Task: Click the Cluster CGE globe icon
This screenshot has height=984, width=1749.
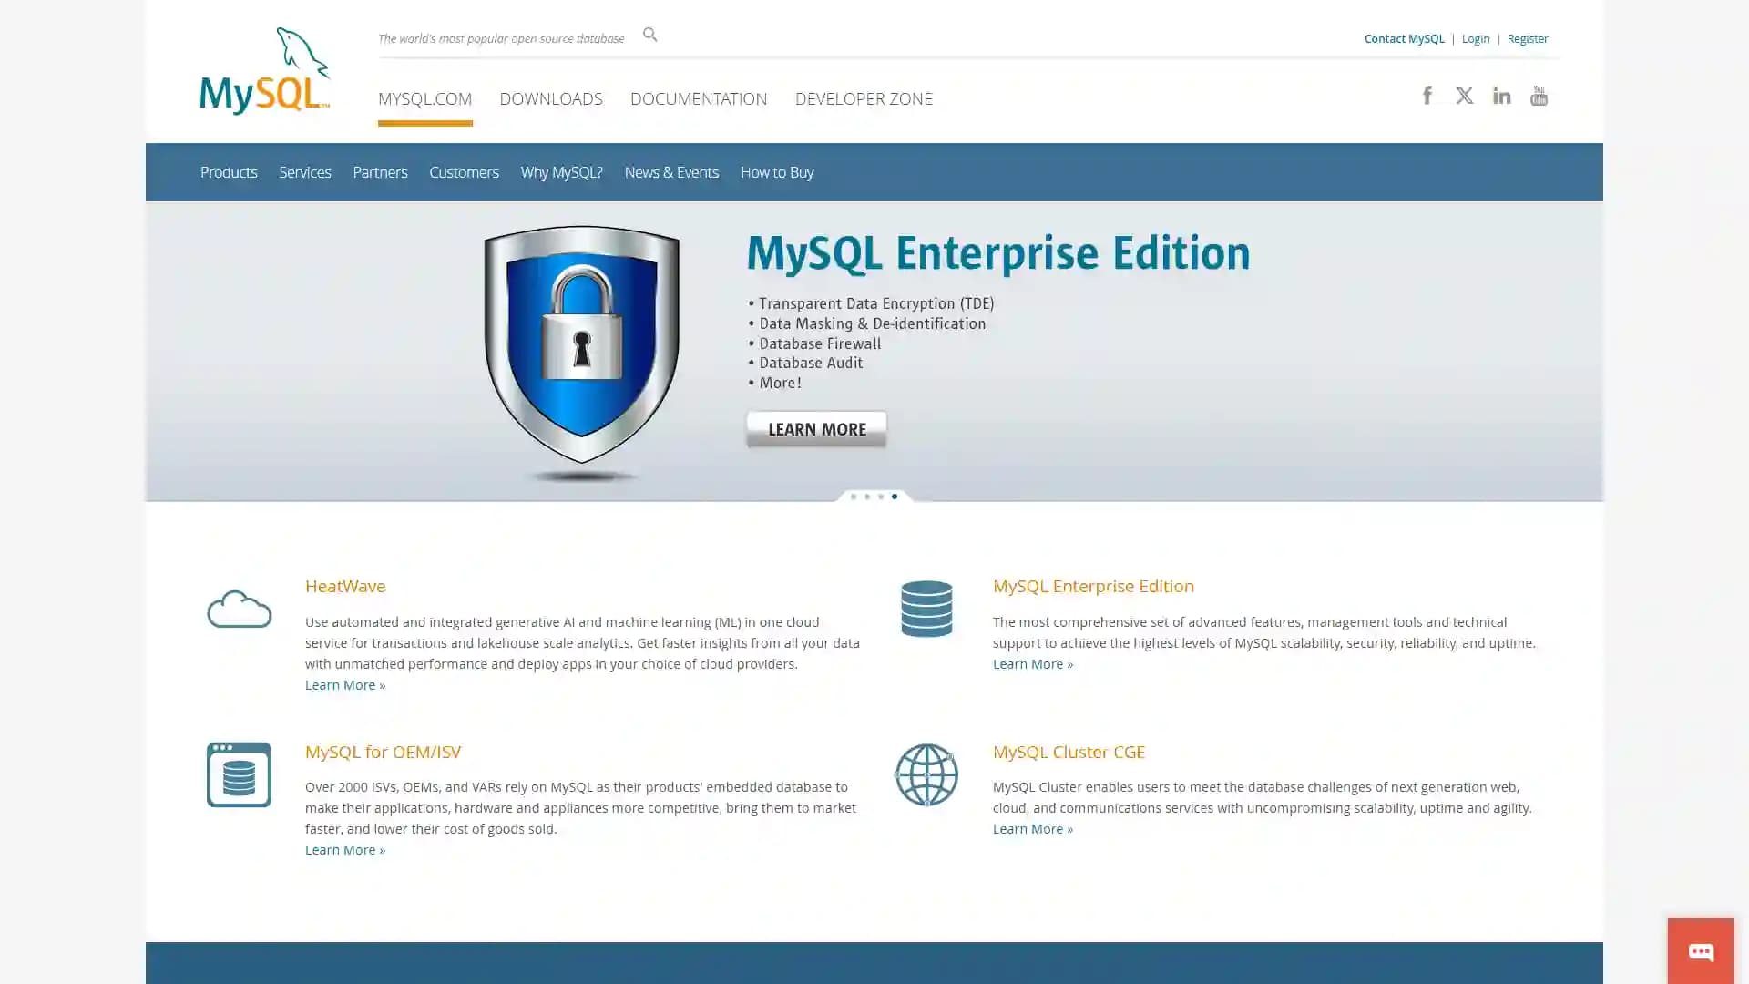Action: 926,774
